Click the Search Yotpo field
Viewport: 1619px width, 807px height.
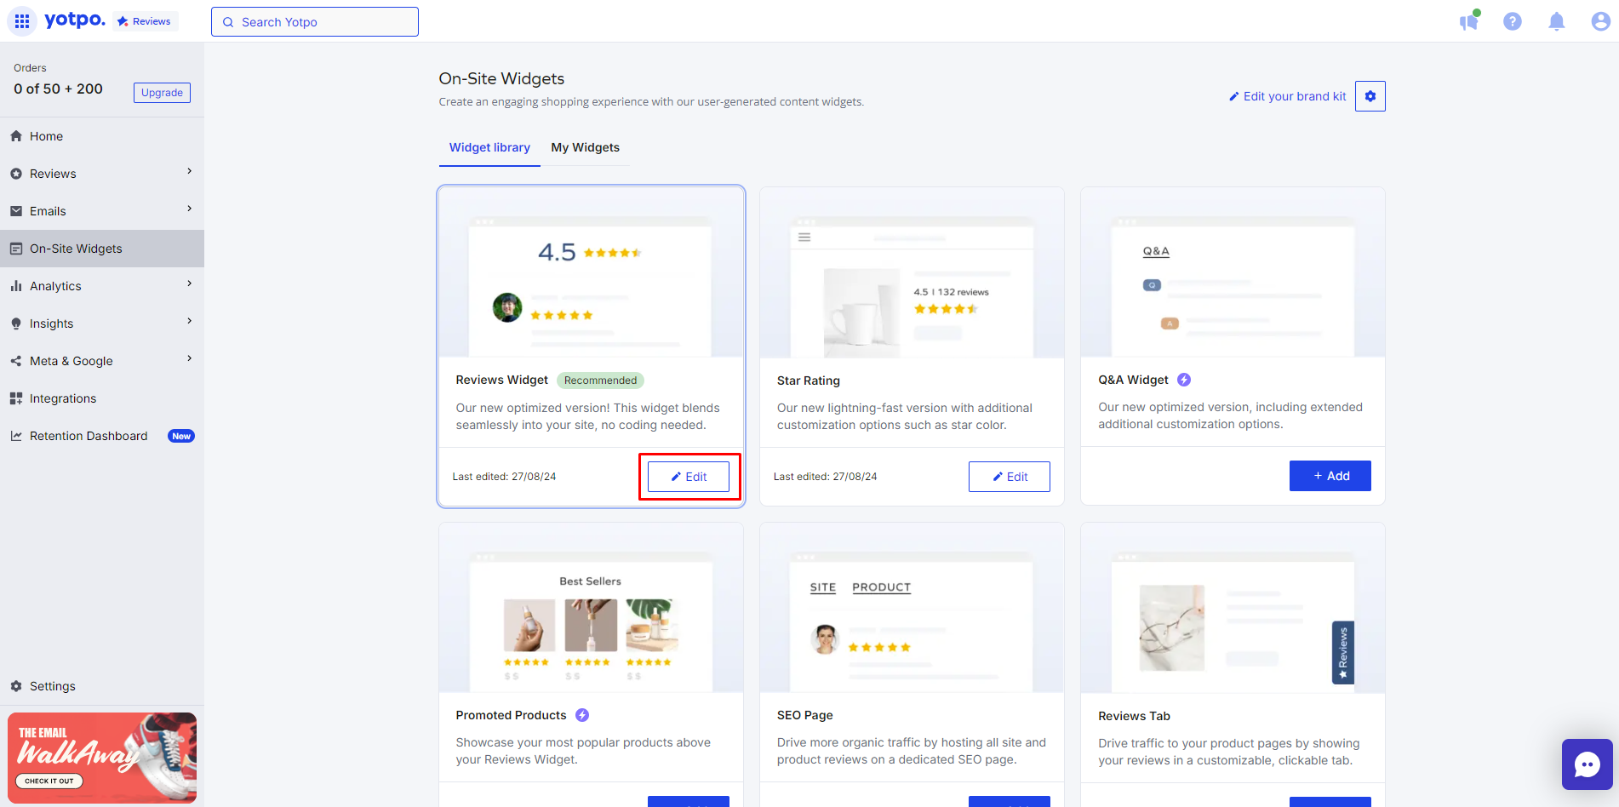[315, 21]
